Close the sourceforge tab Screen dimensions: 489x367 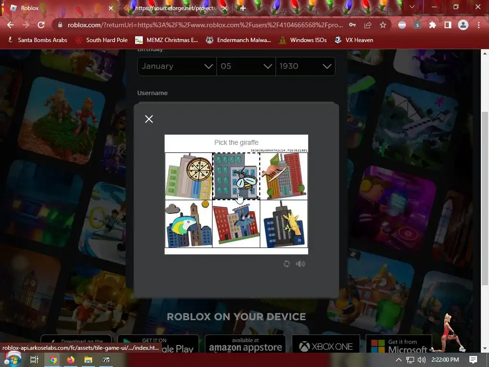pos(224,8)
